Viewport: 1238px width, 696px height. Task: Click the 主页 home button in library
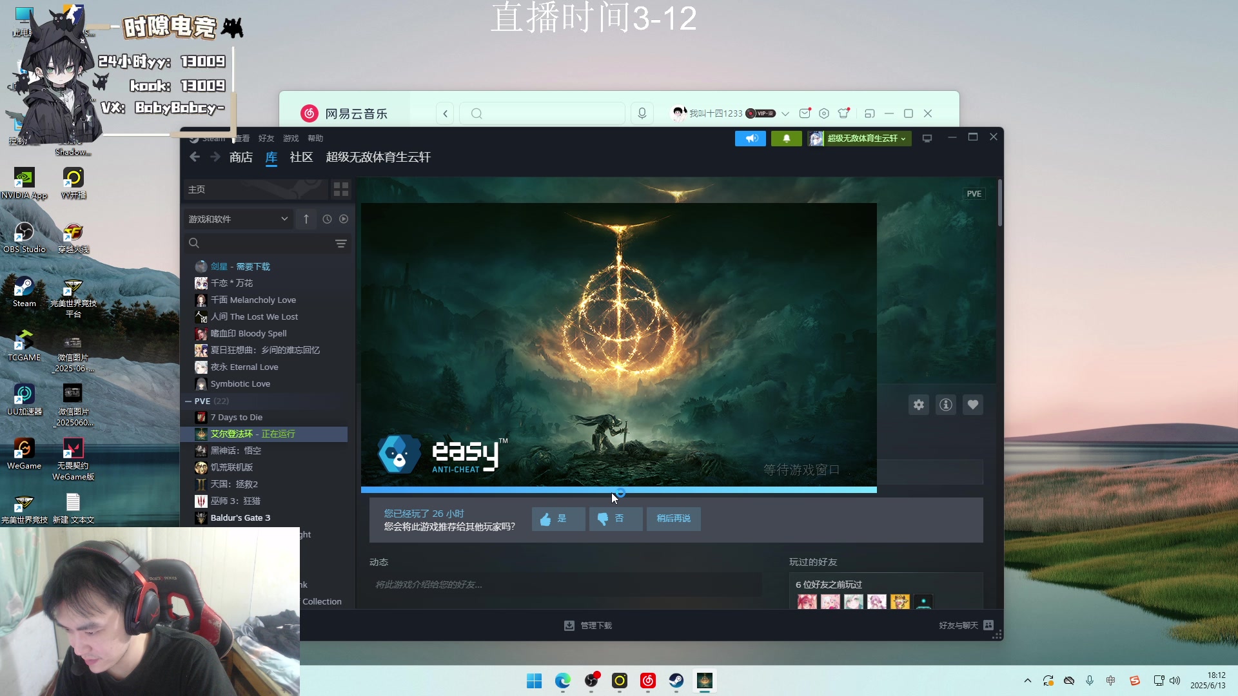click(x=255, y=189)
